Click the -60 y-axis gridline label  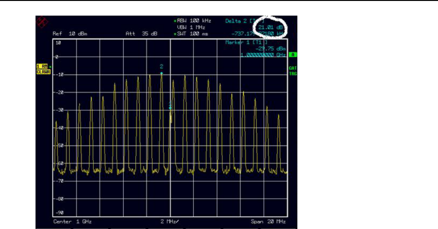59,163
